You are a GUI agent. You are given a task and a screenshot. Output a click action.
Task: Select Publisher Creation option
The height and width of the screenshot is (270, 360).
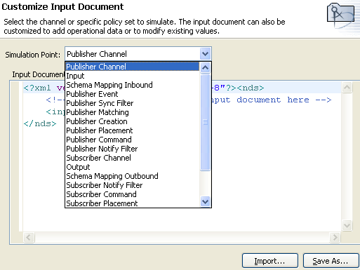pos(133,121)
